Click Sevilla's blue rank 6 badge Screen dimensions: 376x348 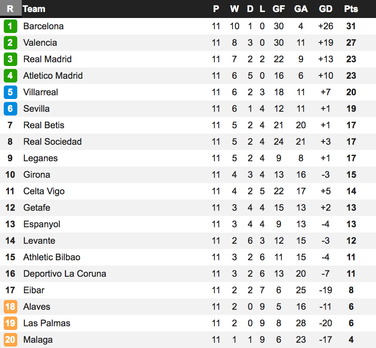10,109
